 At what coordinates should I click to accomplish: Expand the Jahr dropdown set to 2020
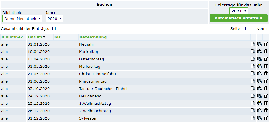point(54,19)
